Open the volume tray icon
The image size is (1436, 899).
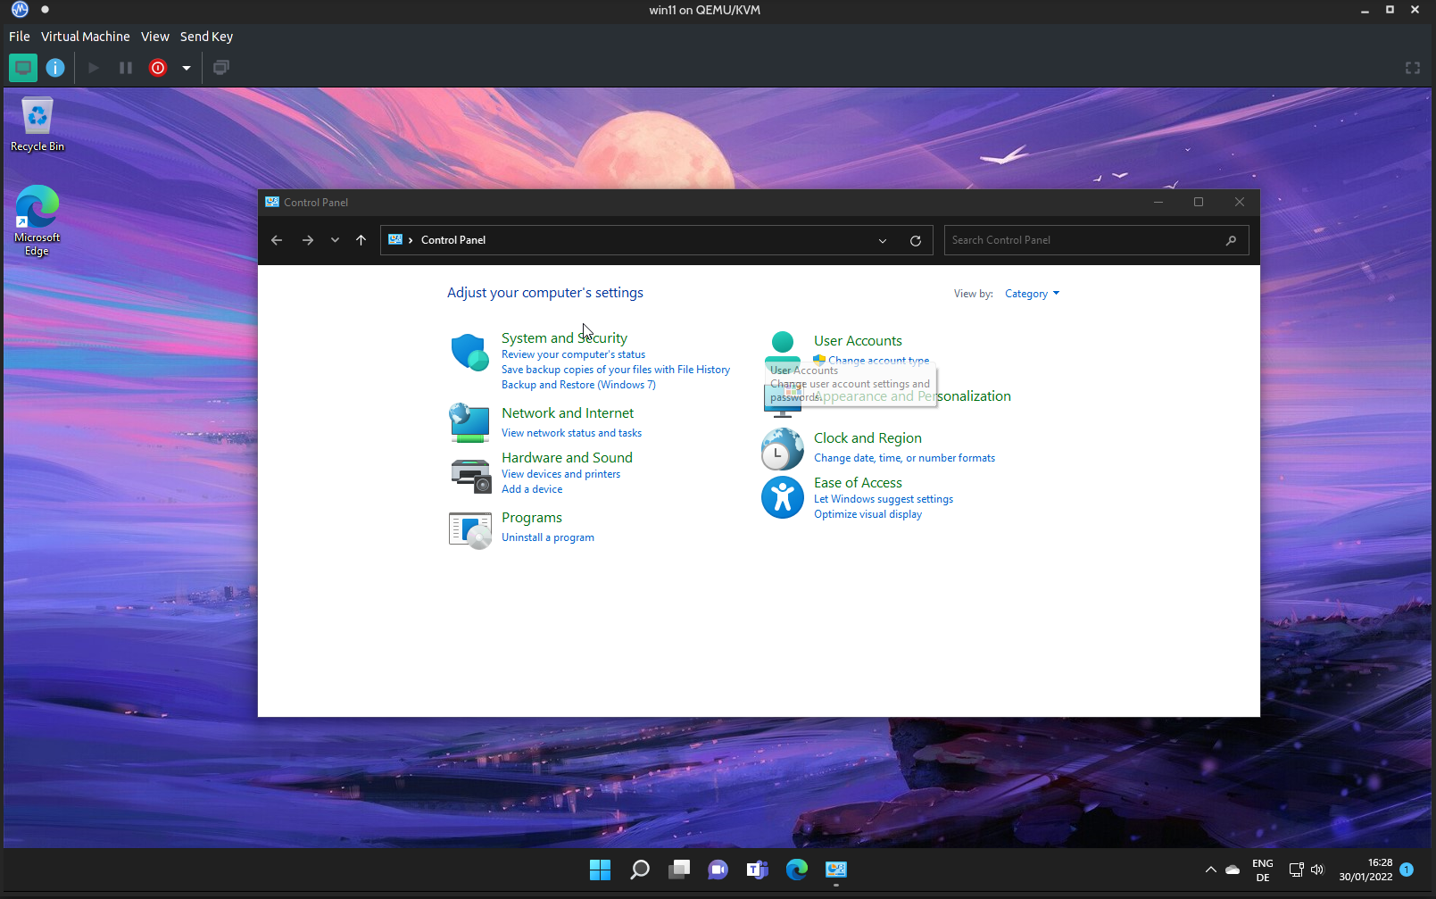pyautogui.click(x=1317, y=870)
